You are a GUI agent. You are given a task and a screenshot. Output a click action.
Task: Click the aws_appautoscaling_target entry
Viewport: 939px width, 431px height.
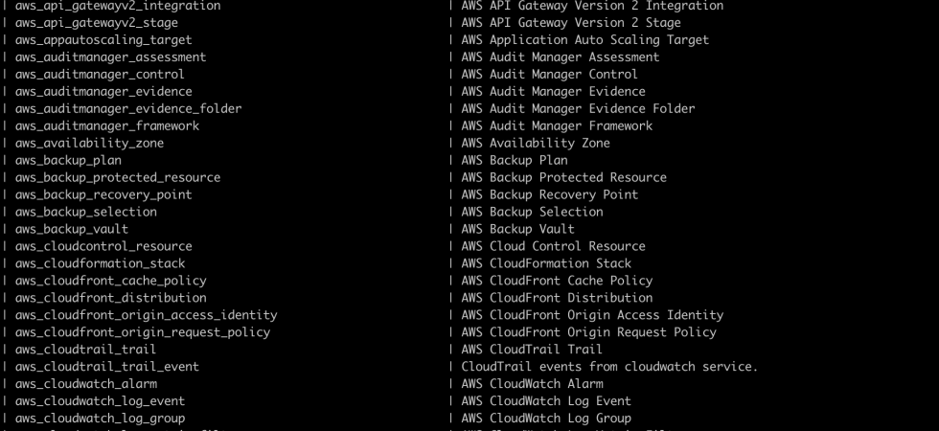point(103,40)
